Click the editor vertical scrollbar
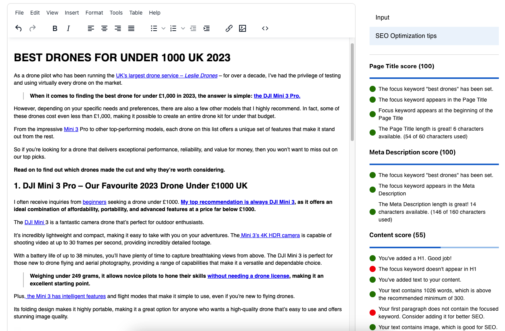The height and width of the screenshot is (331, 505). [x=352, y=92]
